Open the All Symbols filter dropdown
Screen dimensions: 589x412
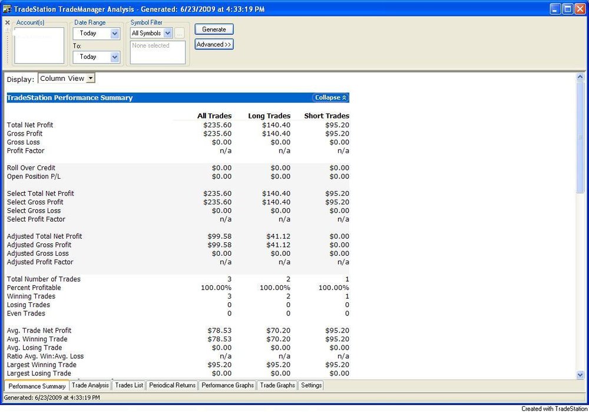click(x=168, y=33)
